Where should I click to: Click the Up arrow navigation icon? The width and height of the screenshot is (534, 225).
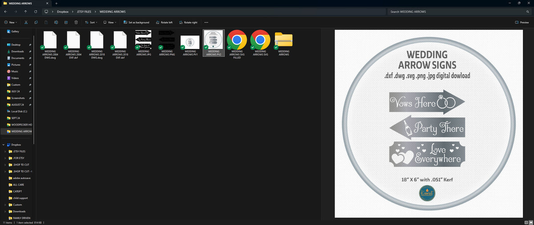[25, 12]
